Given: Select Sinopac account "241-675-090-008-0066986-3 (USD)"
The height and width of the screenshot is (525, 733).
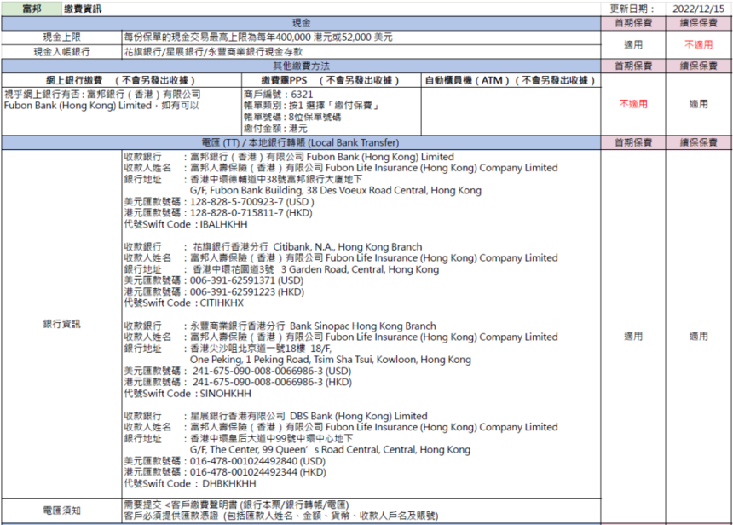Looking at the screenshot, I should (272, 372).
